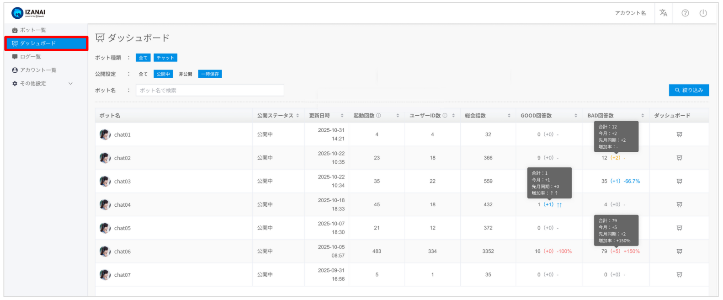
Task: Click the chat03 bot avatar
Action: [105, 181]
